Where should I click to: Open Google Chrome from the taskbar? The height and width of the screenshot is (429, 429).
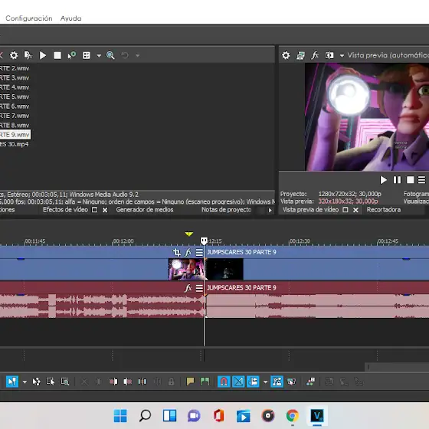293,416
